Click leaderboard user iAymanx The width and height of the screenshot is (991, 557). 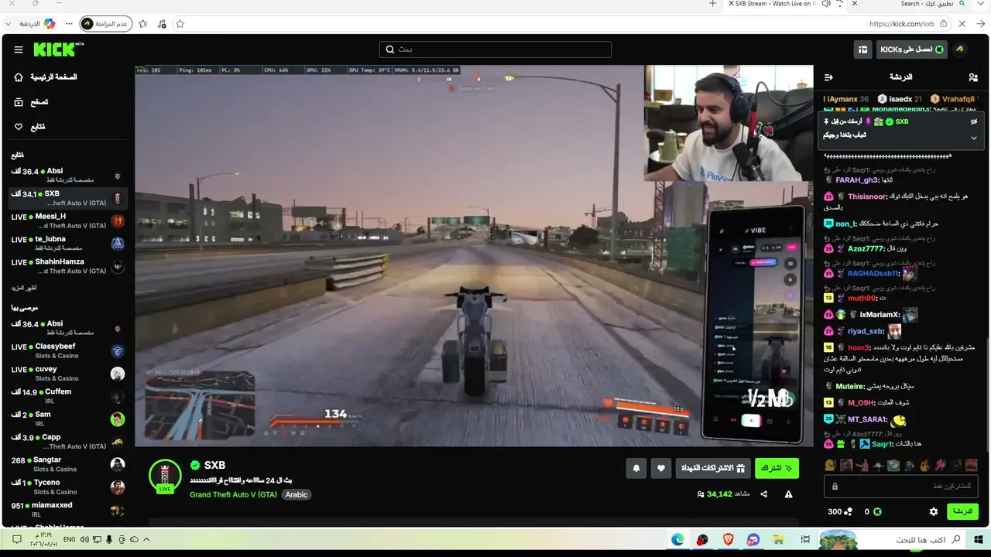coord(842,99)
